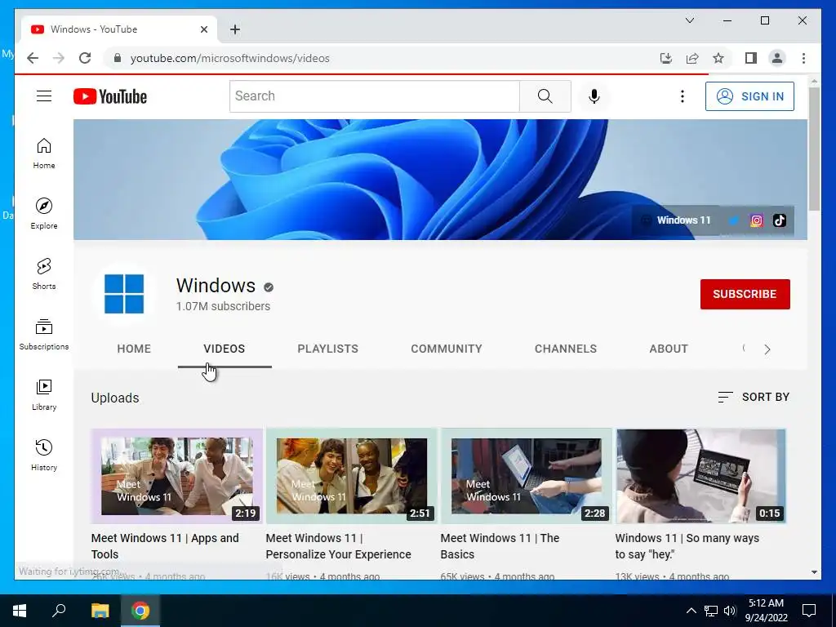Open the tab search chevron
Viewport: 836px width, 627px height.
click(x=689, y=20)
